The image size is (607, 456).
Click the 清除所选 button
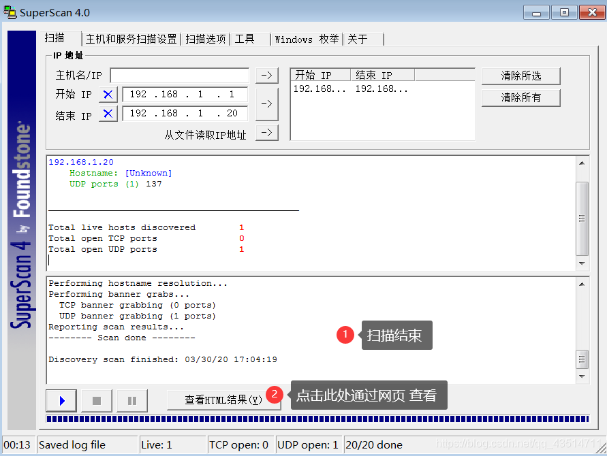coord(520,76)
